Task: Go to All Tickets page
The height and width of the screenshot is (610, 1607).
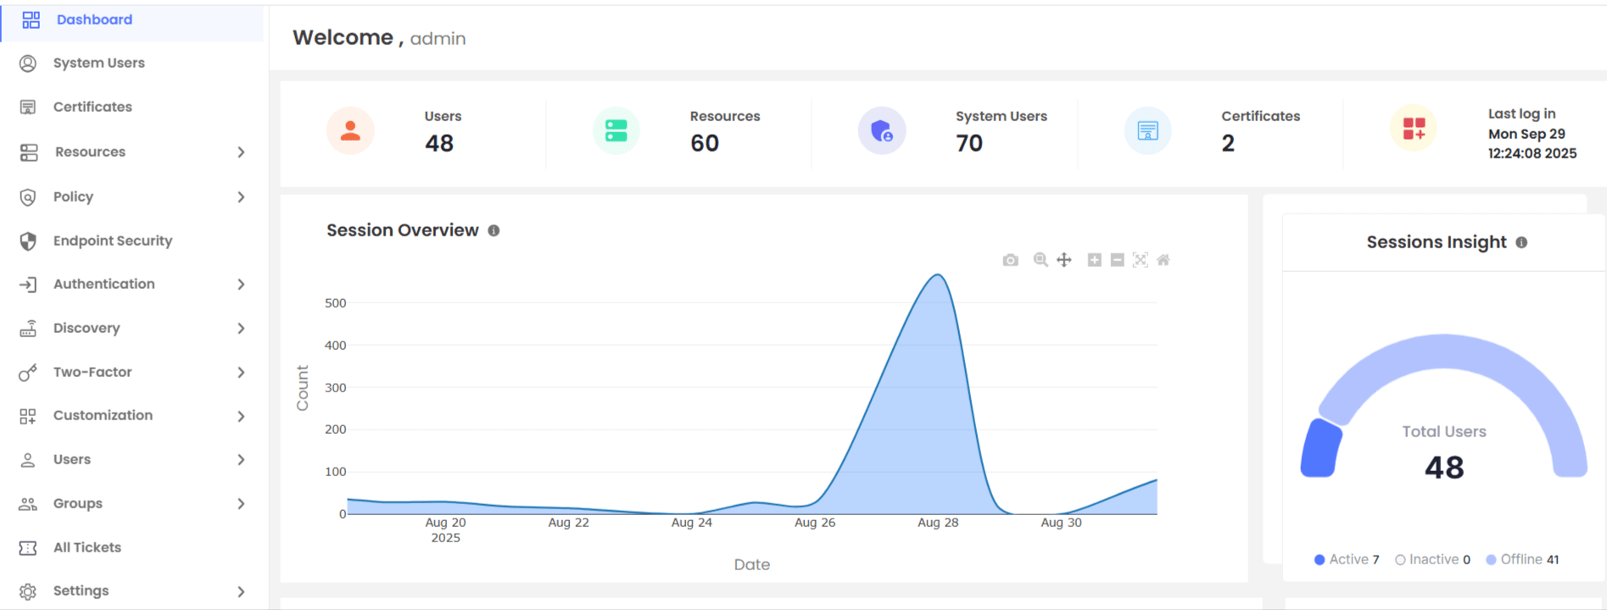Action: pos(86,547)
